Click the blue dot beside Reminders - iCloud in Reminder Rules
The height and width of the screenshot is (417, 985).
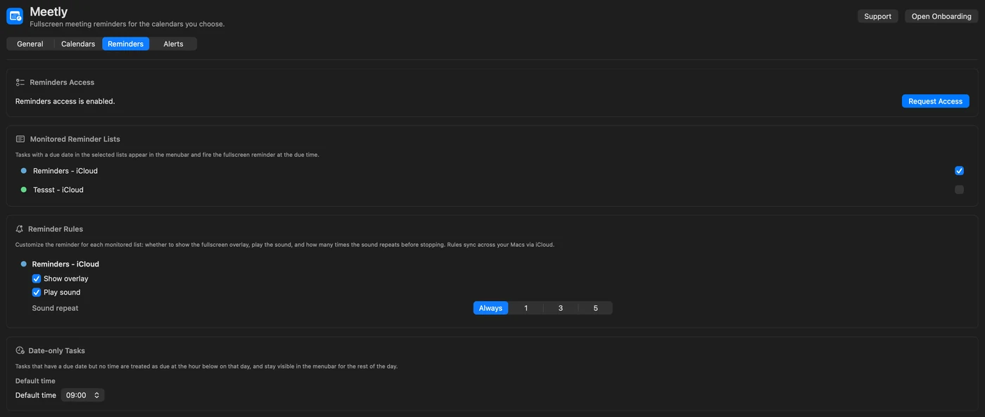24,264
